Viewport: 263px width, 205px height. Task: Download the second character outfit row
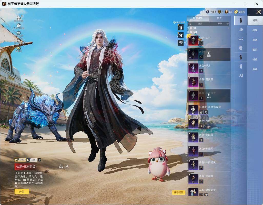tap(208, 54)
